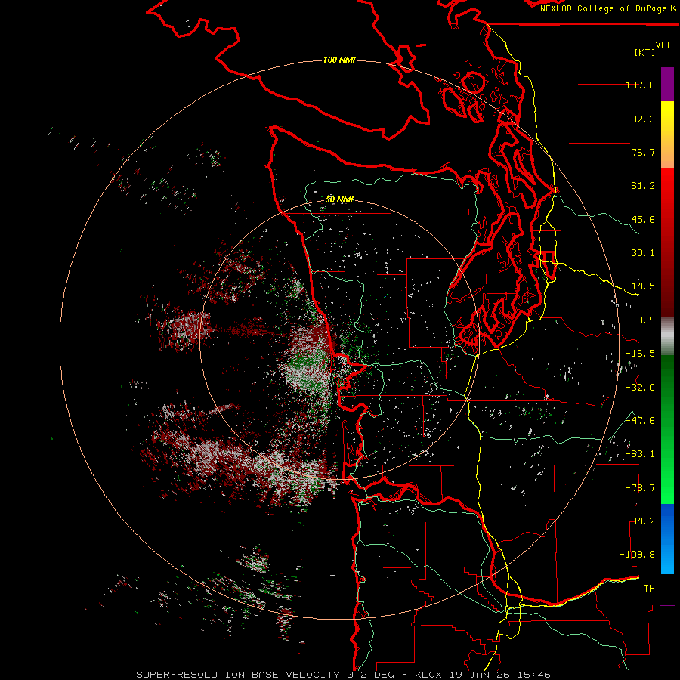This screenshot has height=680, width=680.
Task: Click the TH legend label
Action: click(649, 589)
